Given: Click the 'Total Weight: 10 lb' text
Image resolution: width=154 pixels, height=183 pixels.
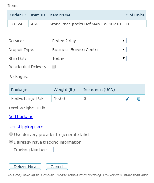Looking at the screenshot, I should pyautogui.click(x=27, y=108).
